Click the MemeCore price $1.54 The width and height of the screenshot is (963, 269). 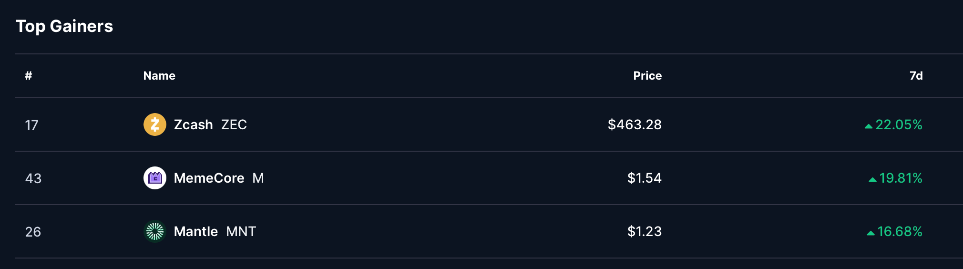(644, 178)
